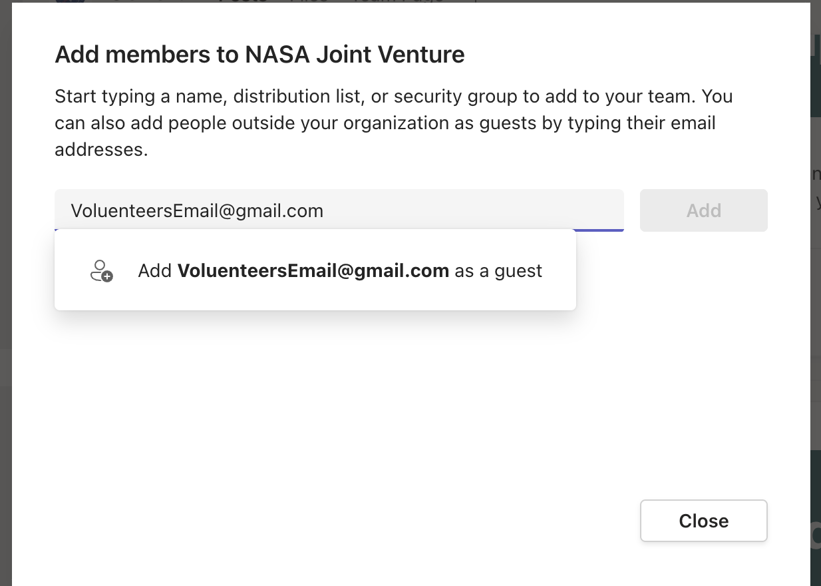821x586 pixels.
Task: Click the word "Add" beginning the suggestion
Action: pos(155,271)
